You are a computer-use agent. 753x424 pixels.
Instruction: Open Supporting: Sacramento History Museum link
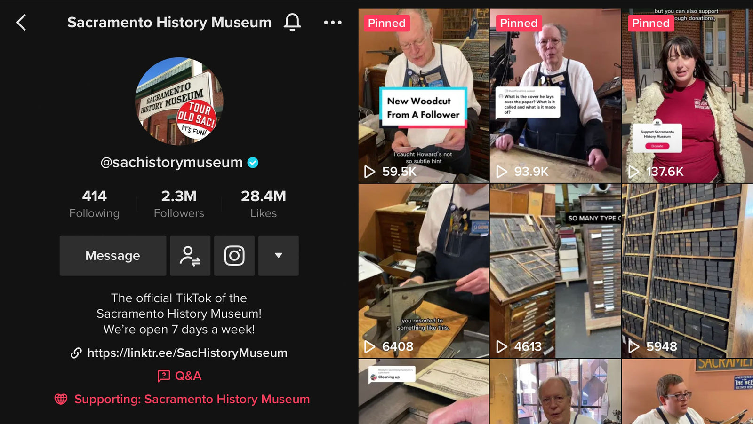pos(192,399)
